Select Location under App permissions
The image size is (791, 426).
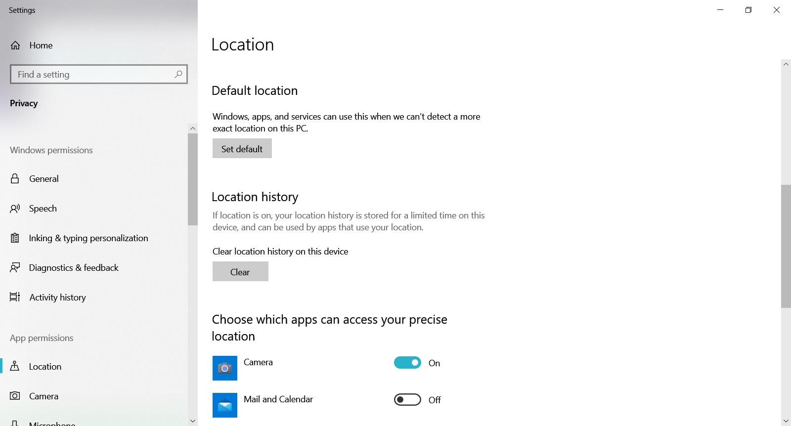[94, 367]
